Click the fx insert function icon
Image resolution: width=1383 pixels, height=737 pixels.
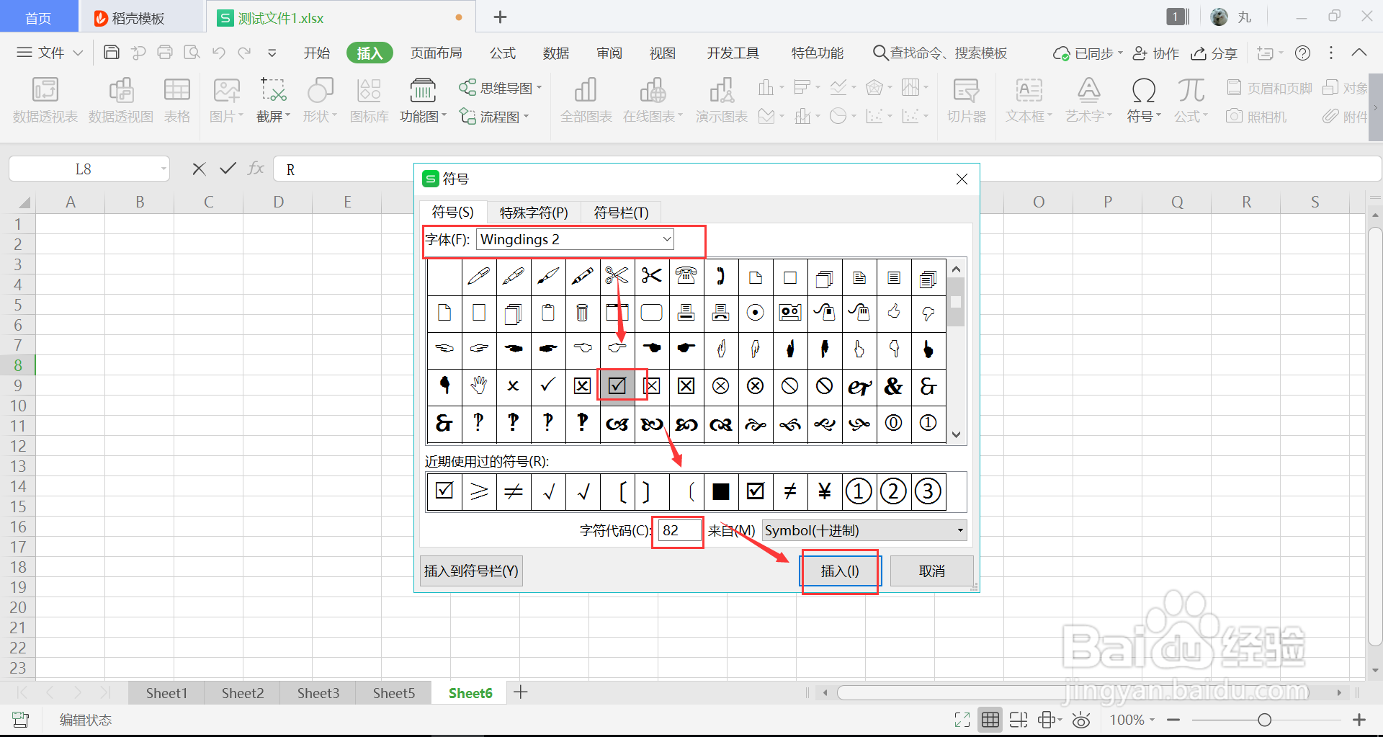[x=256, y=169]
